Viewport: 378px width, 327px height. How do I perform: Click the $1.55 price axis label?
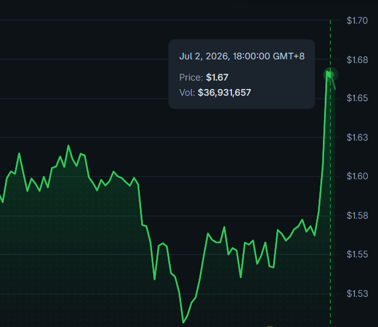click(357, 254)
